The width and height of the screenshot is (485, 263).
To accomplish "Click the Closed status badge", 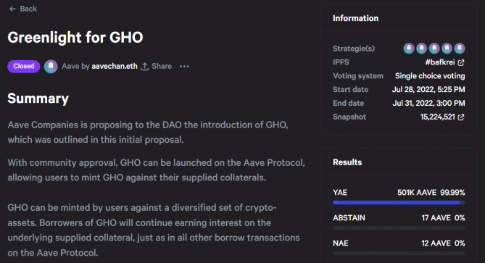I will (x=24, y=67).
